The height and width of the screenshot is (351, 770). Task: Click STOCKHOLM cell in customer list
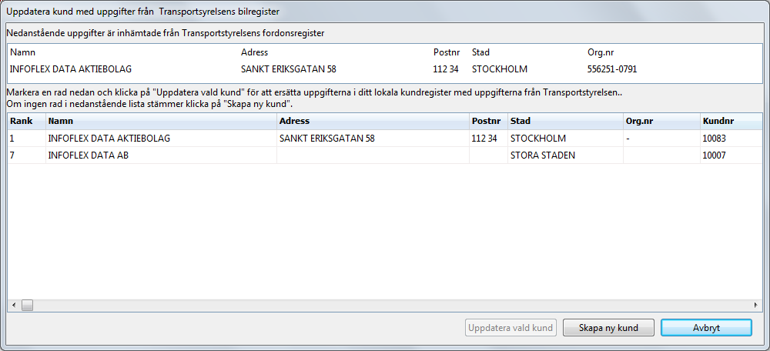point(565,139)
